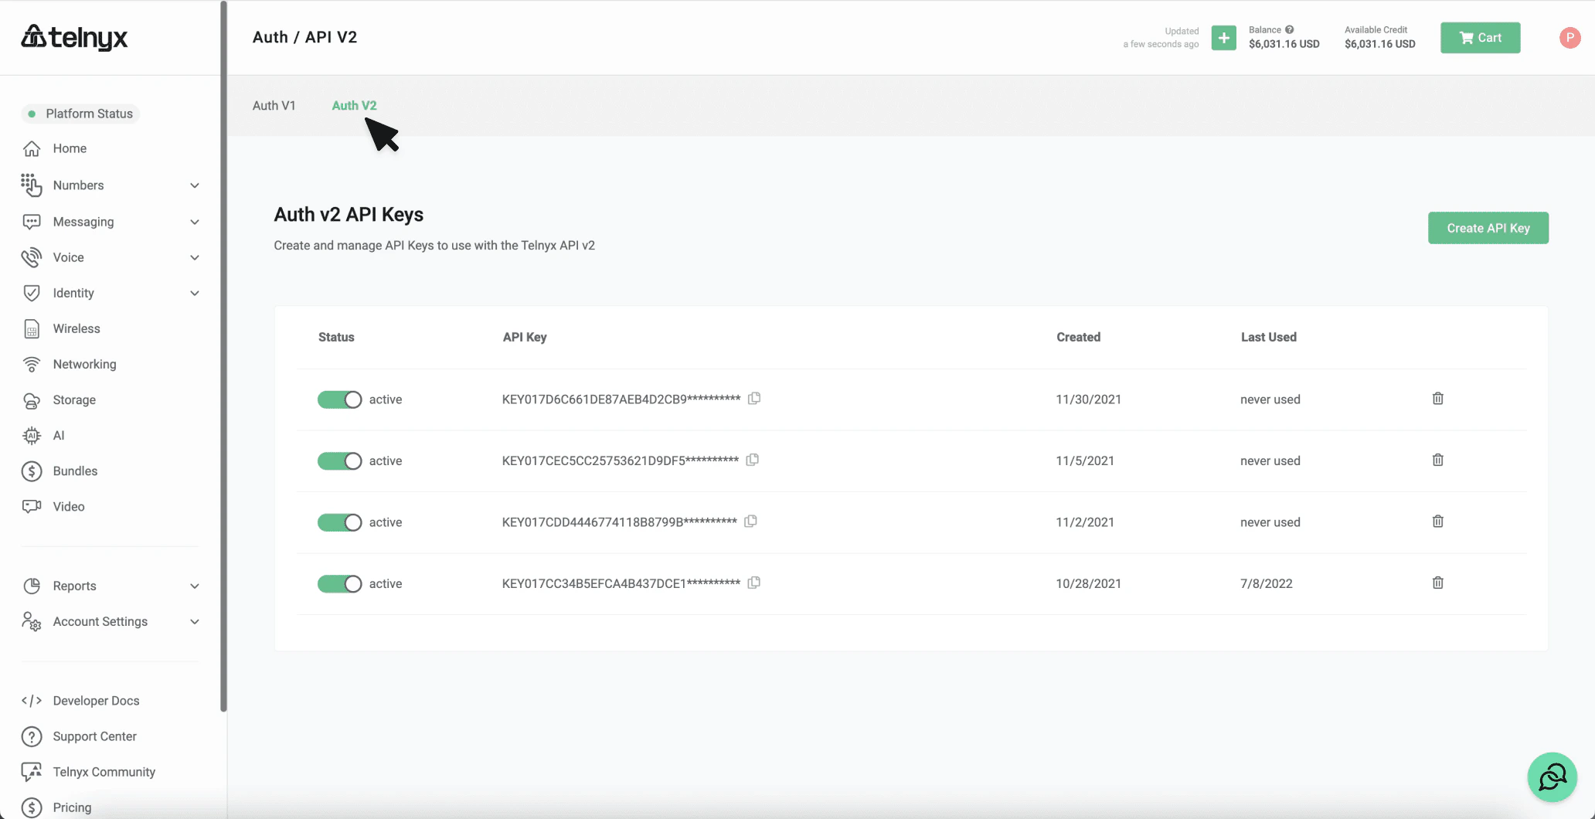Click the Voice phone icon

pyautogui.click(x=31, y=257)
